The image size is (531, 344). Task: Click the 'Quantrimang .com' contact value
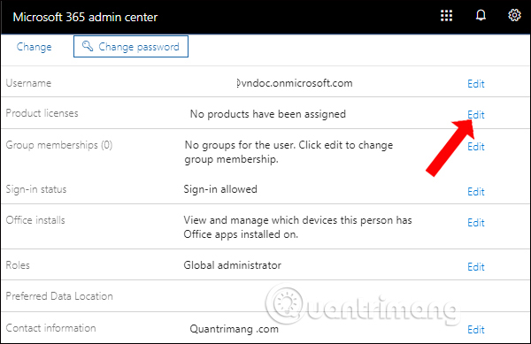coord(234,329)
